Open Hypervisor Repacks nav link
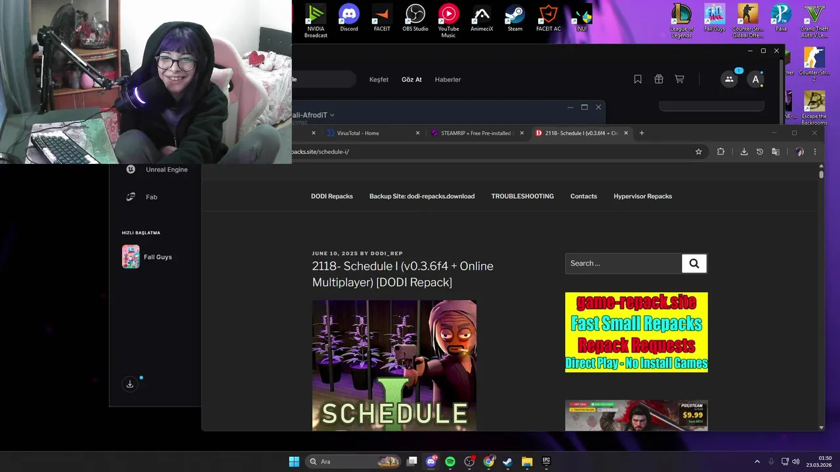The width and height of the screenshot is (840, 472). 642,196
